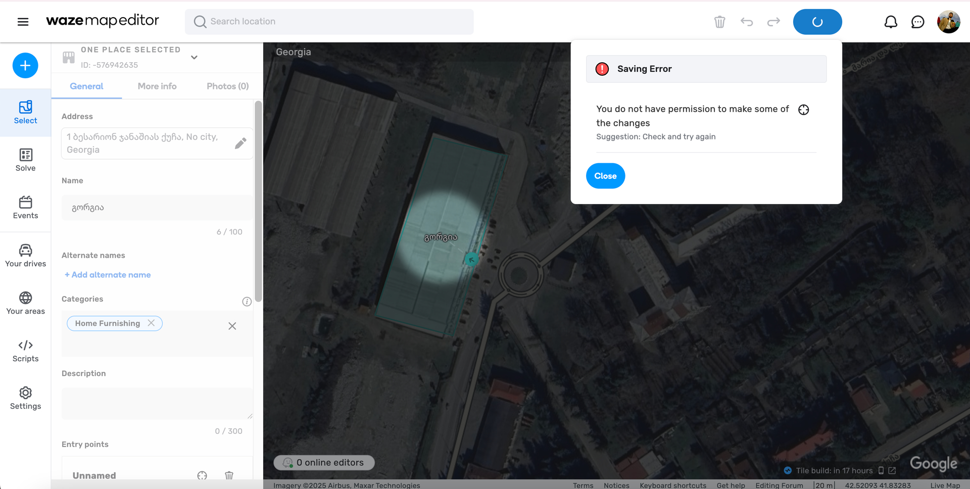The height and width of the screenshot is (489, 970).
Task: Open the hamburger main menu
Action: [23, 22]
